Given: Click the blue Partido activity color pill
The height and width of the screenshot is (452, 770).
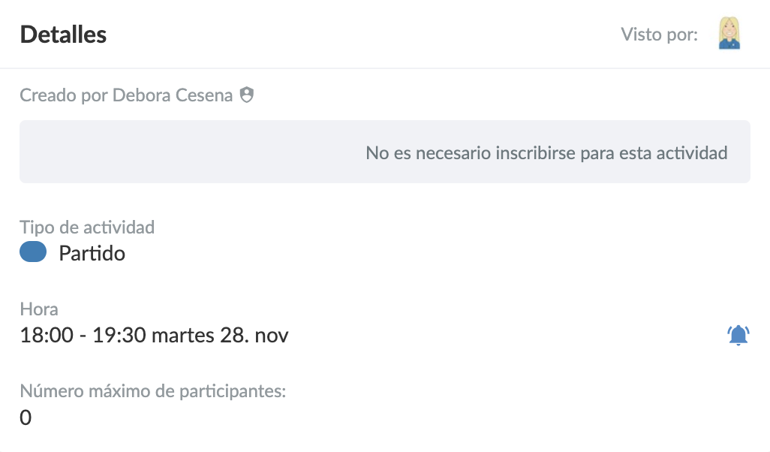Looking at the screenshot, I should tap(33, 252).
